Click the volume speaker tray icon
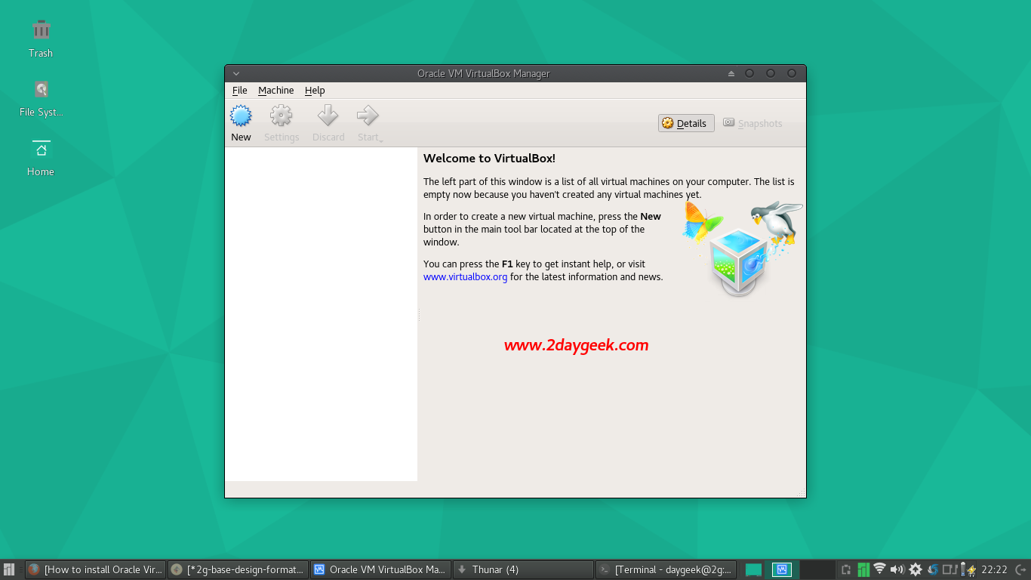Image resolution: width=1031 pixels, height=580 pixels. click(897, 569)
